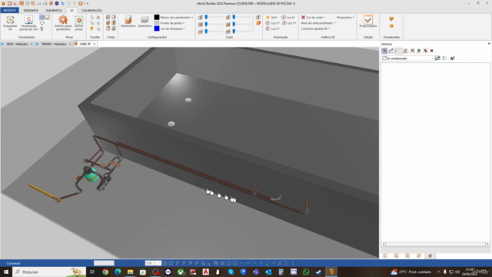Click the green icon beside Ar condicionado
Viewport: 492px width, 277px height.
[x=437, y=58]
